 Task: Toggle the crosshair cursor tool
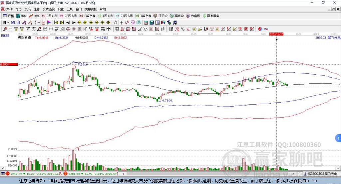click(x=121, y=23)
